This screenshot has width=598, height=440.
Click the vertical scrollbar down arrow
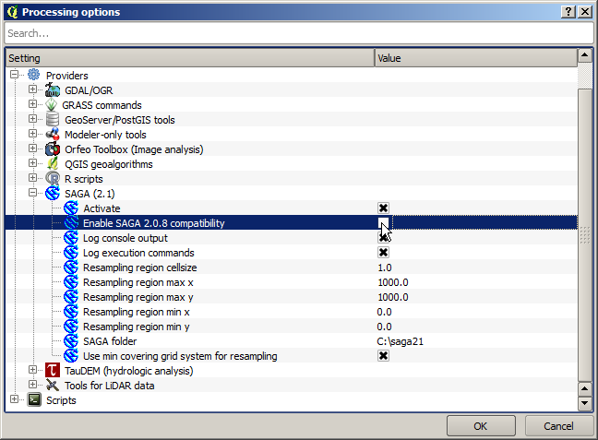pos(584,404)
